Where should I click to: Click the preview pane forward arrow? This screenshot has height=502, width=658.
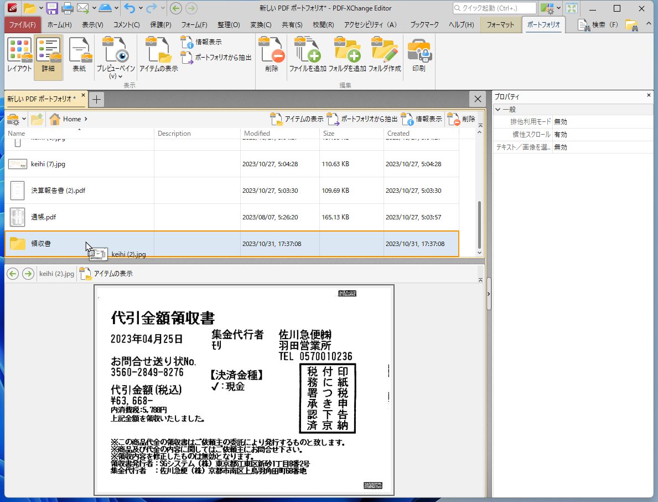tap(28, 274)
